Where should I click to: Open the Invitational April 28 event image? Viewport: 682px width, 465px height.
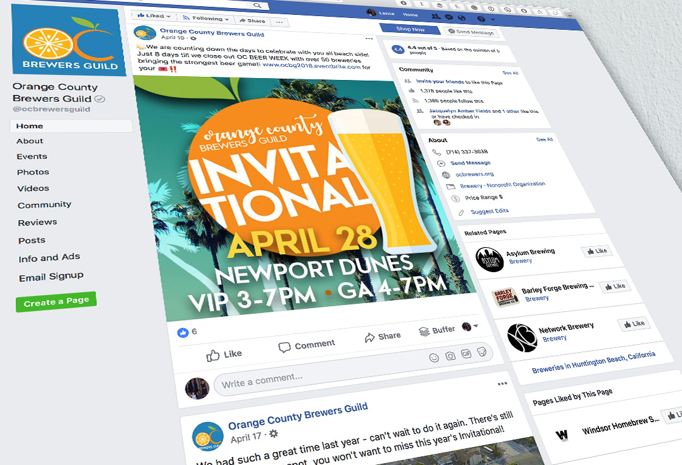pos(304,198)
